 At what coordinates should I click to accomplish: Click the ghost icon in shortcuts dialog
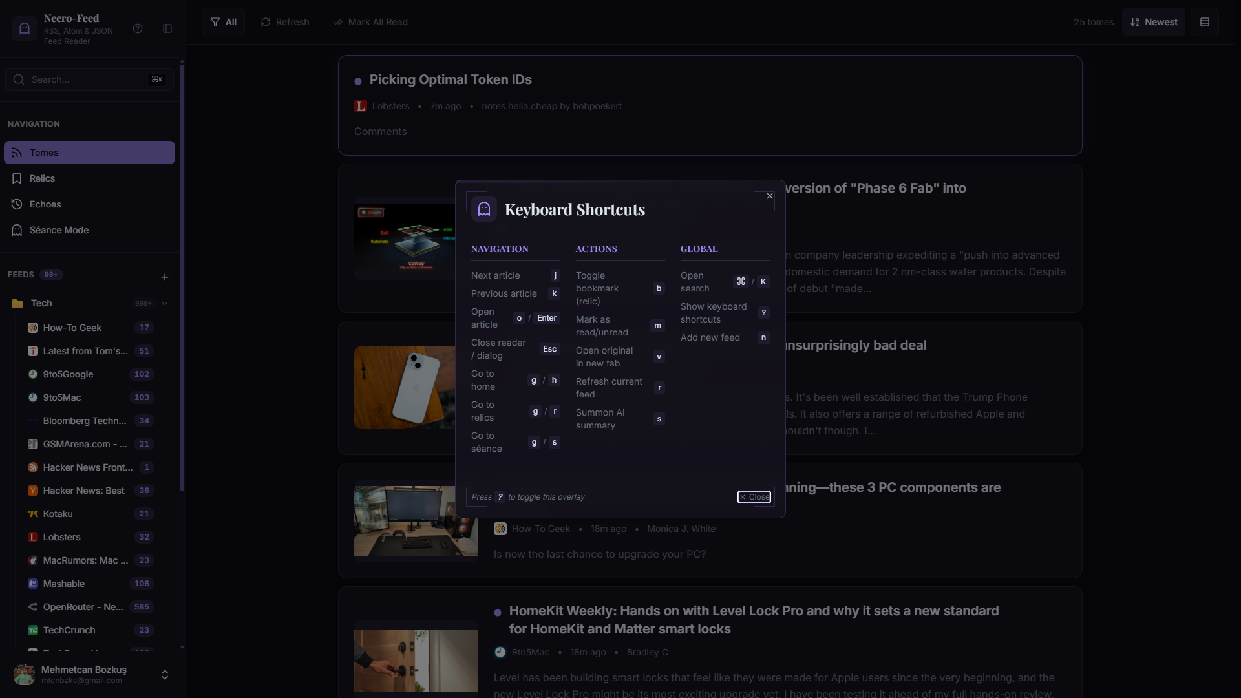point(484,209)
